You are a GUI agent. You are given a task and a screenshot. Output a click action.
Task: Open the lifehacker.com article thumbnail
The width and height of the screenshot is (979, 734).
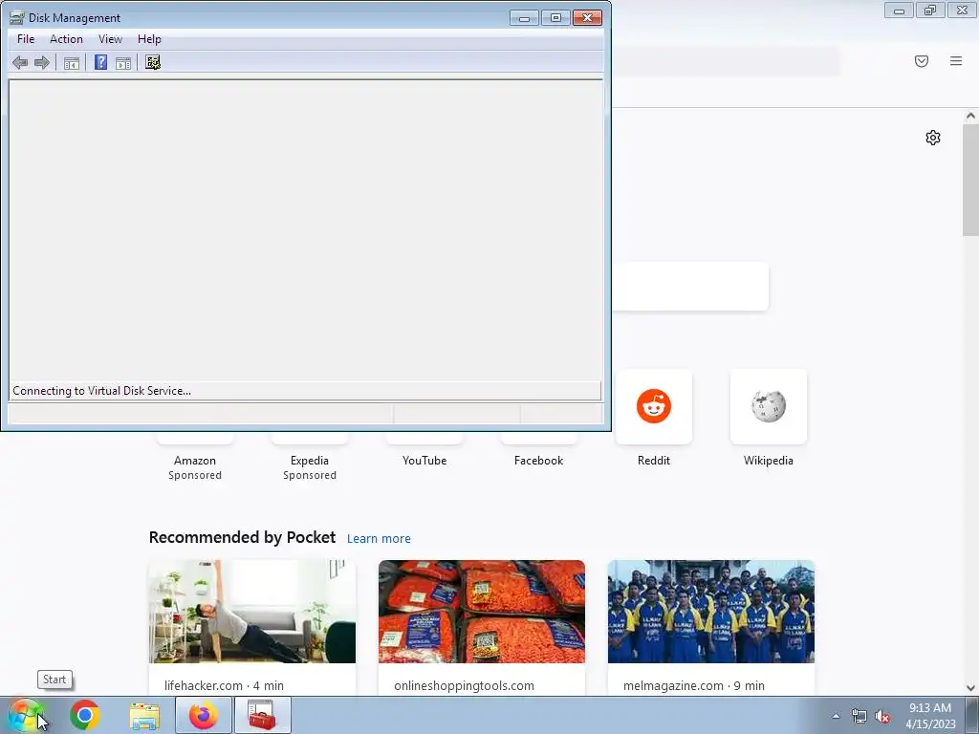coord(252,612)
